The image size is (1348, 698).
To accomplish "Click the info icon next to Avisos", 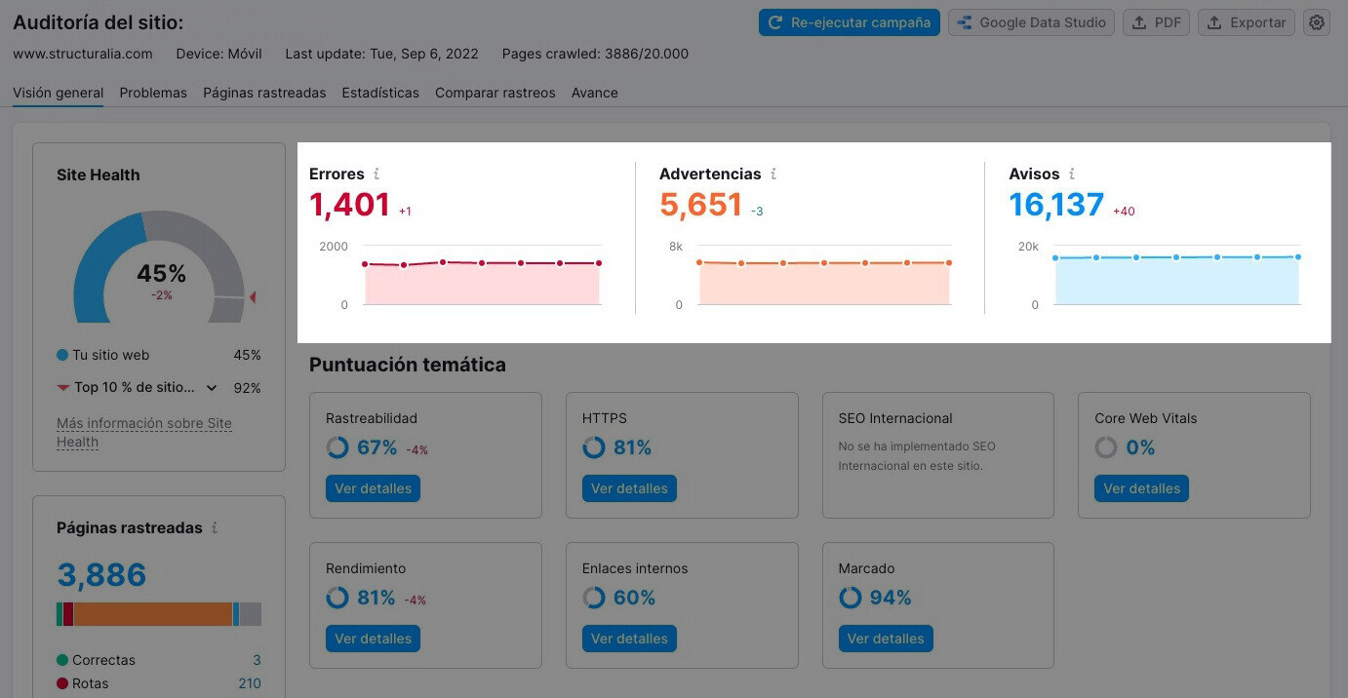I will pos(1072,174).
